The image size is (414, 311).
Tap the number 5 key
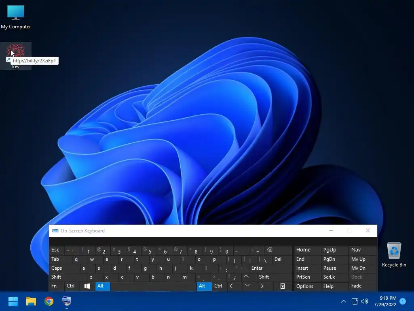[x=148, y=250]
